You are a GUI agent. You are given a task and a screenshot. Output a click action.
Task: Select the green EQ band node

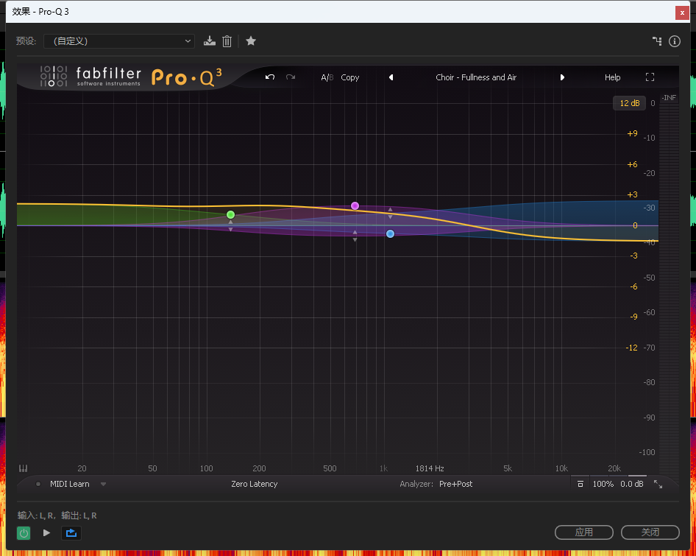point(230,214)
